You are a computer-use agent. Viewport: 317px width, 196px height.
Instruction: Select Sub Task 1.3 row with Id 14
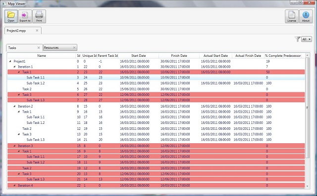[x=156, y=140]
